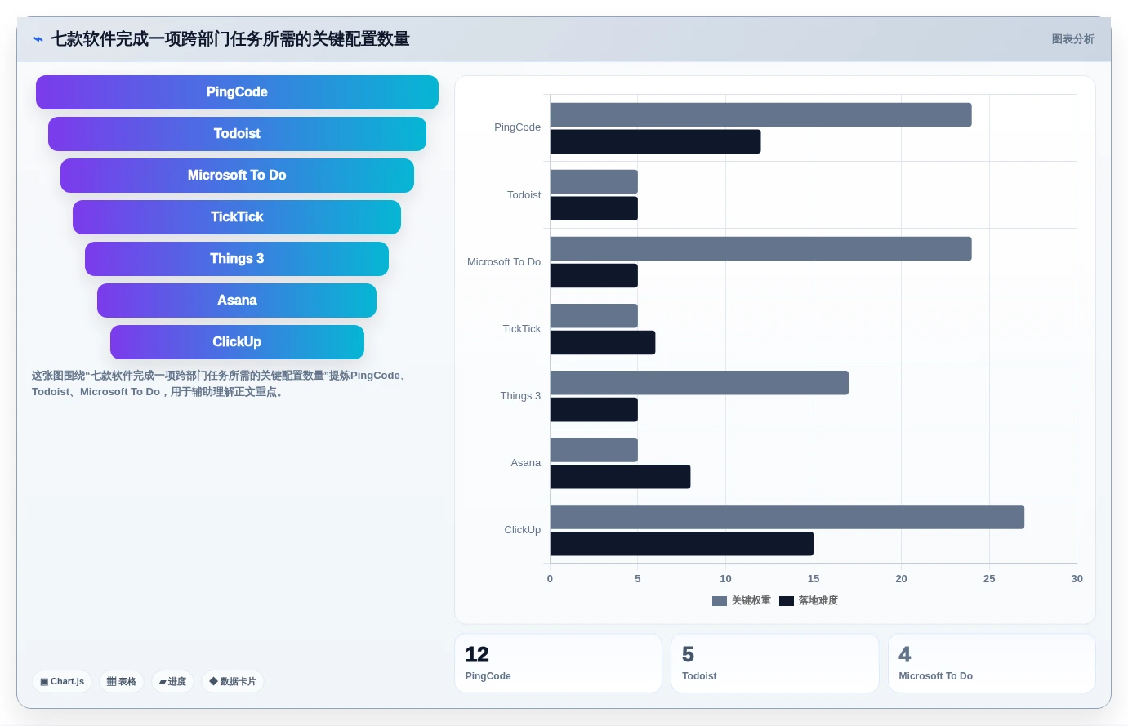Click the Chart.js tag chip
This screenshot has height=726, width=1128.
[x=62, y=681]
